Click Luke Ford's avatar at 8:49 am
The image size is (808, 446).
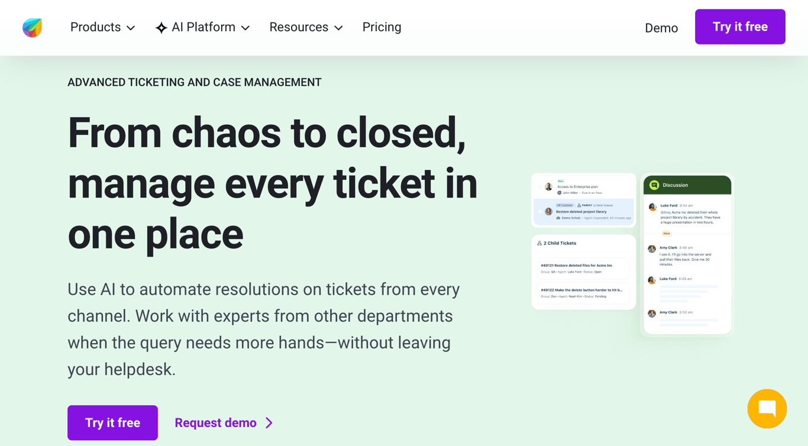click(x=652, y=280)
